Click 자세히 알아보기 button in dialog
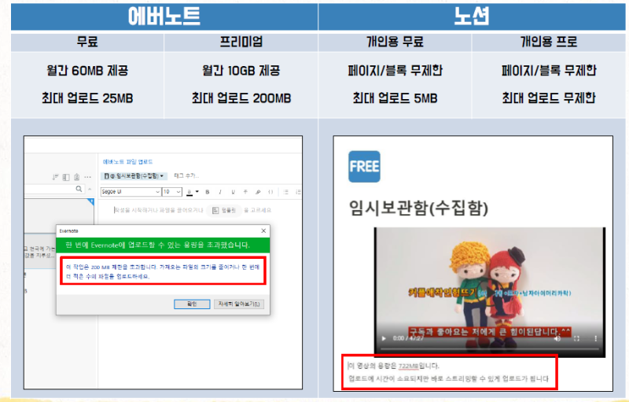Viewport: 629px width, 402px height. [x=239, y=304]
